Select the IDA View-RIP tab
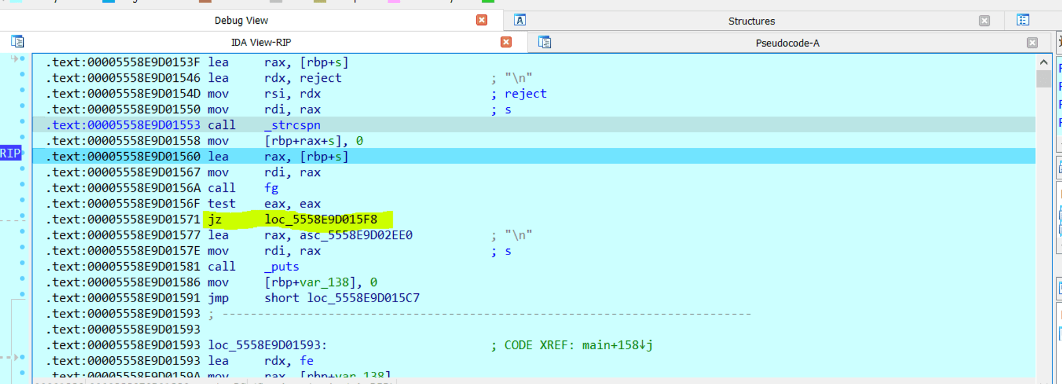The image size is (1062, 384). [261, 42]
